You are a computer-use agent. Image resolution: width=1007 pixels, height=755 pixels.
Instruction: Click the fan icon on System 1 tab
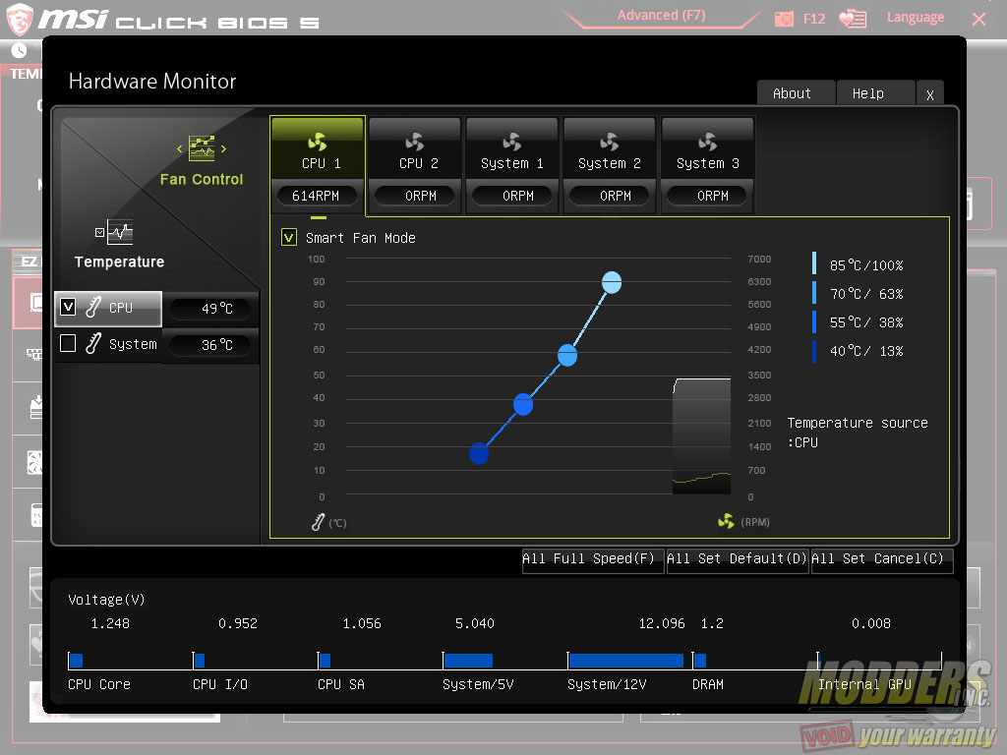click(511, 142)
